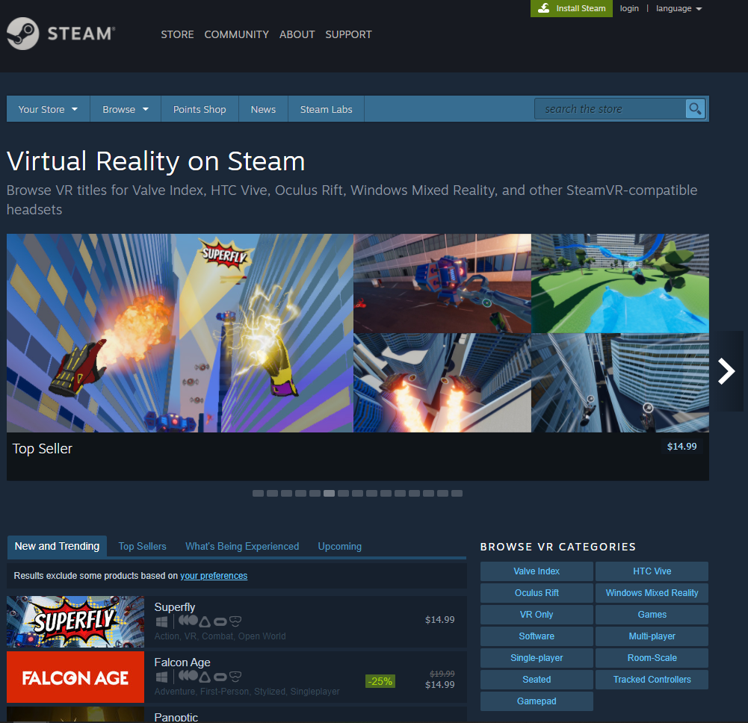Browse the Tracked Controllers category
This screenshot has width=748, height=723.
(652, 680)
